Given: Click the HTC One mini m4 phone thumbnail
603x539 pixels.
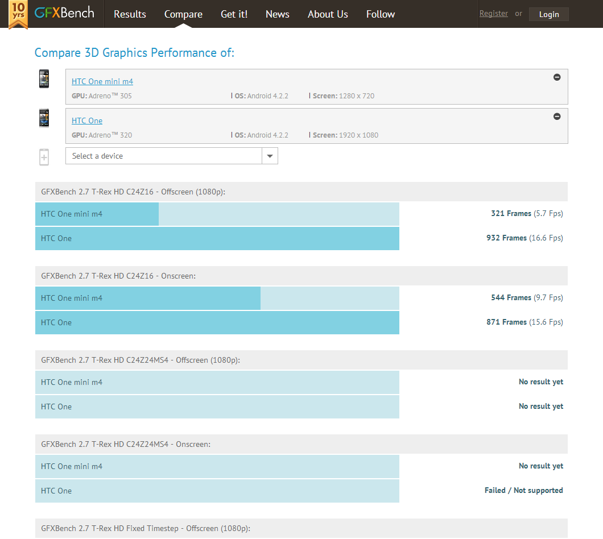Looking at the screenshot, I should tap(44, 79).
